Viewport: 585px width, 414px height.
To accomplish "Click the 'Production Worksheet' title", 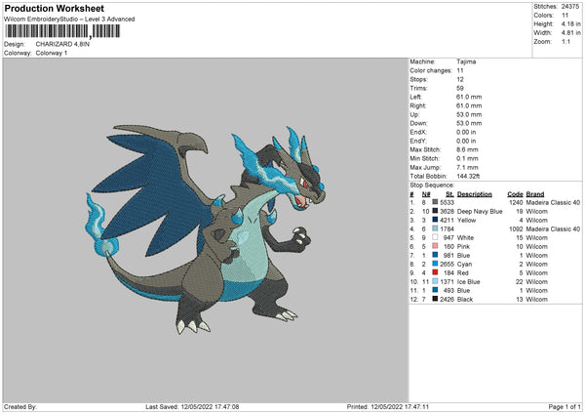I will (54, 8).
